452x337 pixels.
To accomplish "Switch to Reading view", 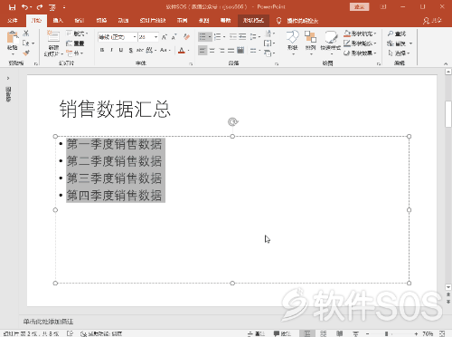I will point(340,333).
